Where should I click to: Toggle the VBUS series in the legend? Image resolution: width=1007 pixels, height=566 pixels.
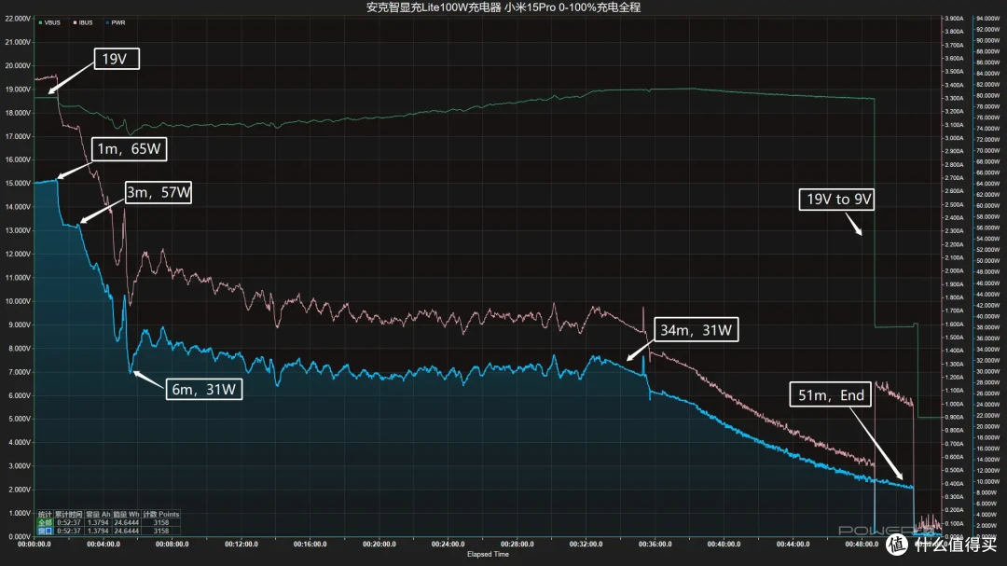coord(49,22)
